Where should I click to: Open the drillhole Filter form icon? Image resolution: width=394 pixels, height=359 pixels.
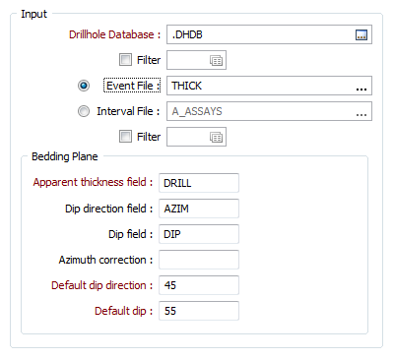pyautogui.click(x=216, y=60)
